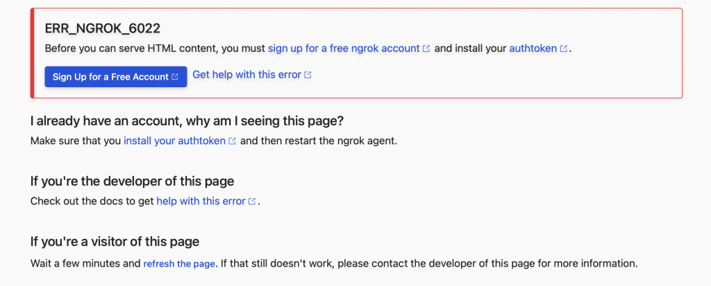Click the external-link icon beside 'sign up for a free ngrok account'
This screenshot has height=286, width=711.
(x=426, y=48)
